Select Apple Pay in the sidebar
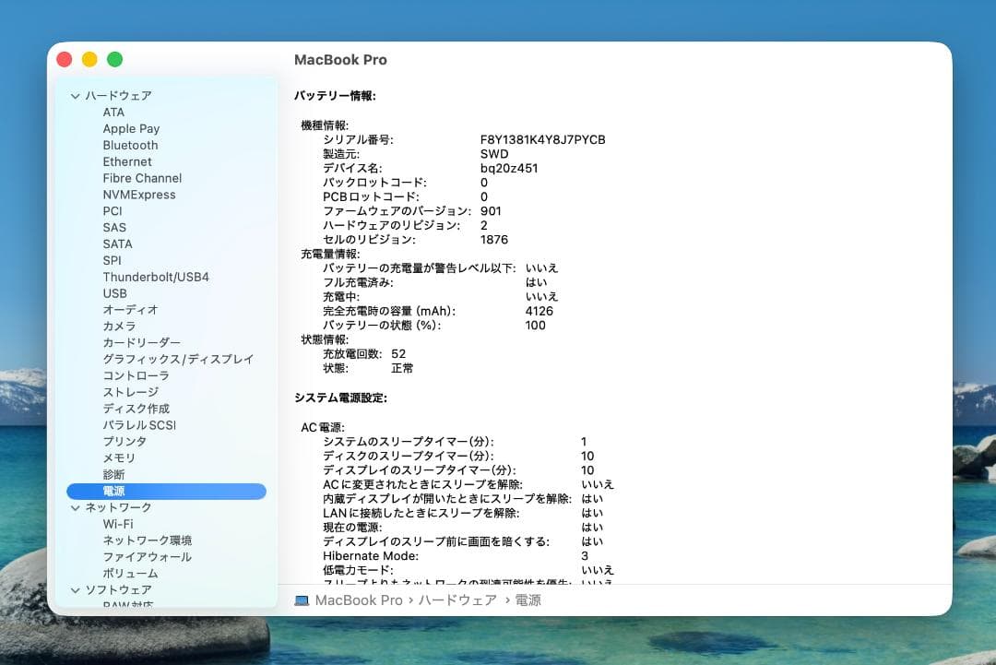The height and width of the screenshot is (665, 996). click(x=131, y=128)
